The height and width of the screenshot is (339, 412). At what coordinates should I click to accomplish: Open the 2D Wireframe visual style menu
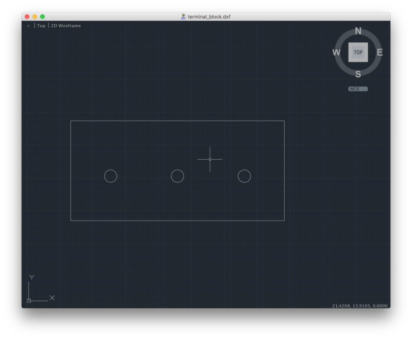point(66,26)
